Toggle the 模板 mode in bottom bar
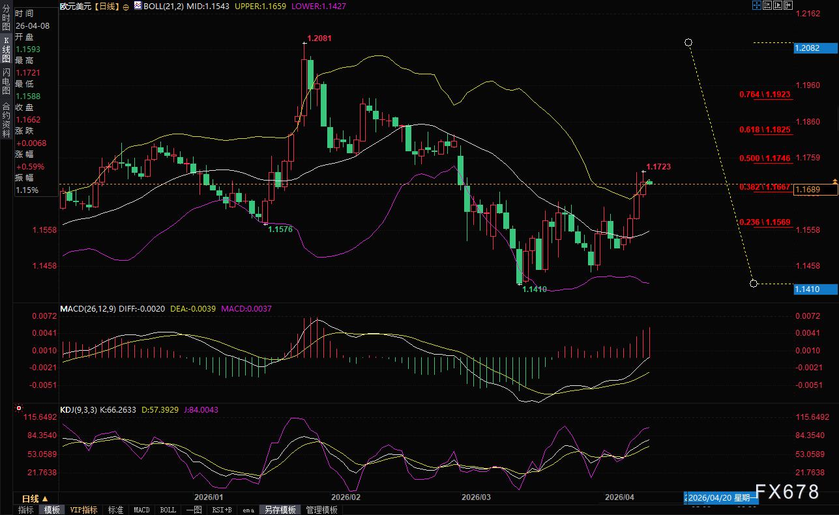The image size is (839, 515). coord(52,510)
